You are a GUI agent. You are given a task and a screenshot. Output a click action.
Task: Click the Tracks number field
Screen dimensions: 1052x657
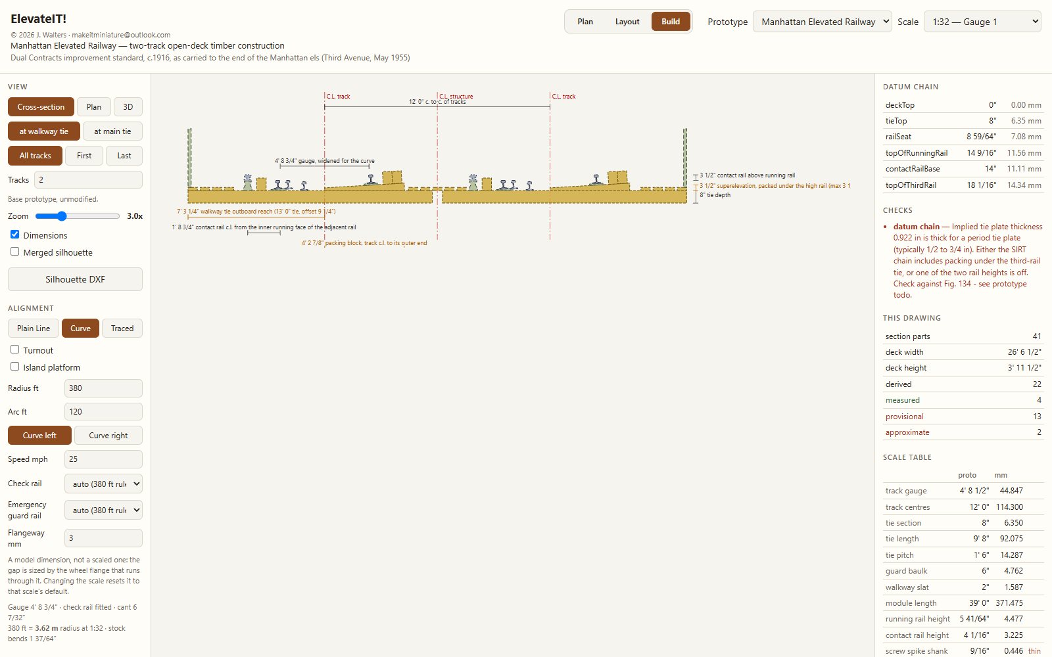pos(88,180)
